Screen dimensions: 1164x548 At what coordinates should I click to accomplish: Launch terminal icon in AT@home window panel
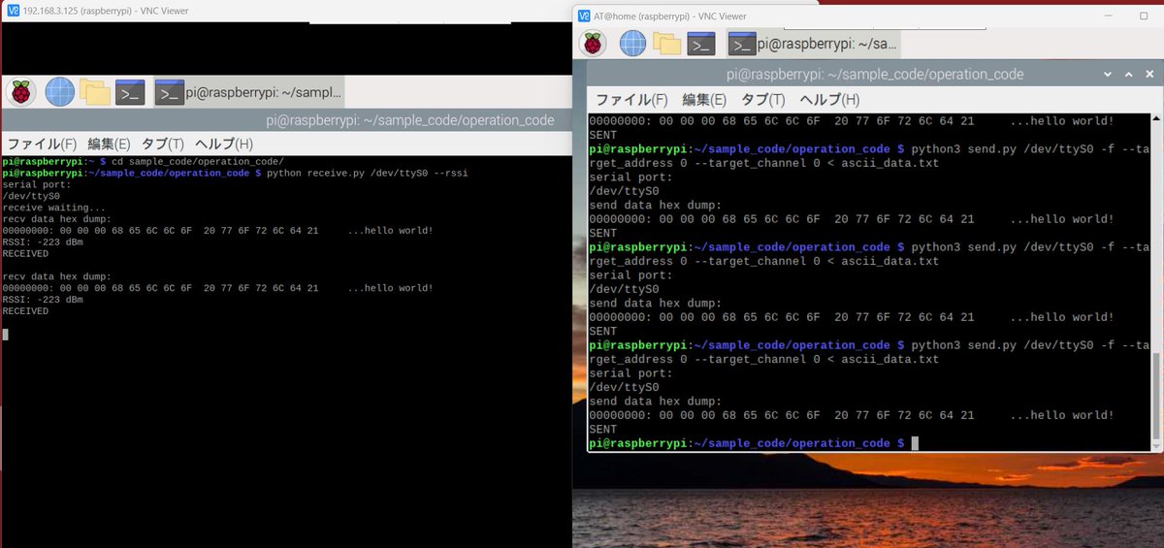(701, 44)
